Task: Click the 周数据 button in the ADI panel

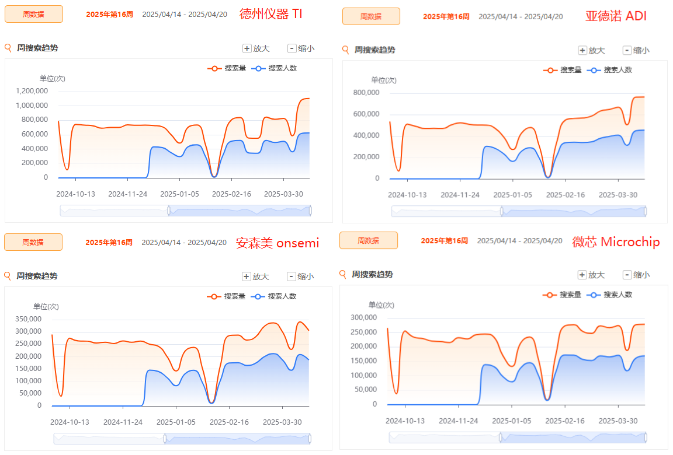Action: tap(372, 16)
